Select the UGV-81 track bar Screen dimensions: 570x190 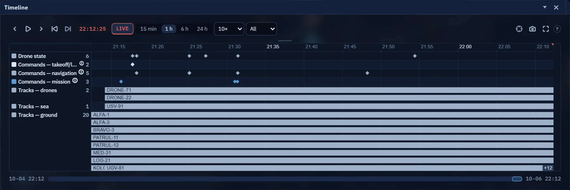(324, 168)
